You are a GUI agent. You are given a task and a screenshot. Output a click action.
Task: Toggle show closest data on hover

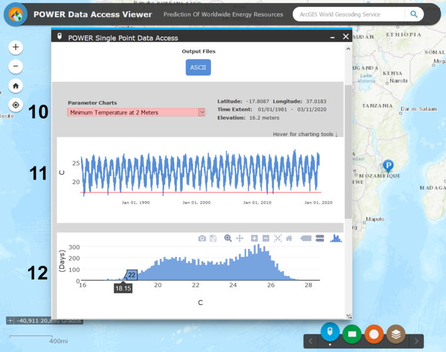pyautogui.click(x=306, y=238)
